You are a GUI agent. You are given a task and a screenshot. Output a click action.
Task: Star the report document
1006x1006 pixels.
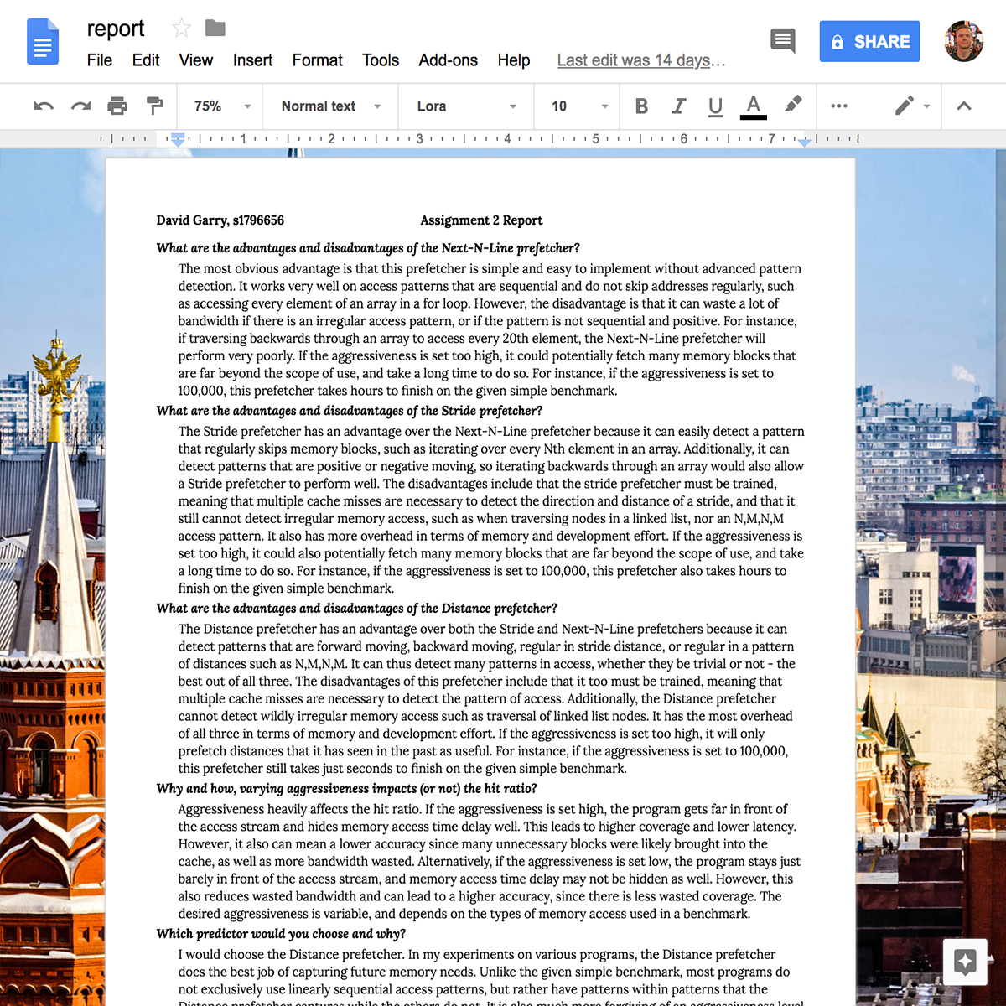[x=181, y=28]
